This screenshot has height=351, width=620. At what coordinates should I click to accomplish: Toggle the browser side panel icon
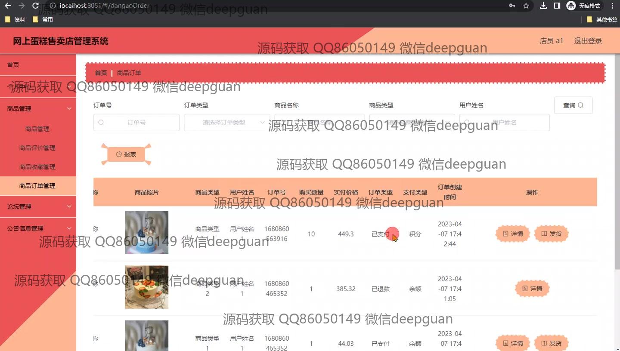(x=557, y=6)
